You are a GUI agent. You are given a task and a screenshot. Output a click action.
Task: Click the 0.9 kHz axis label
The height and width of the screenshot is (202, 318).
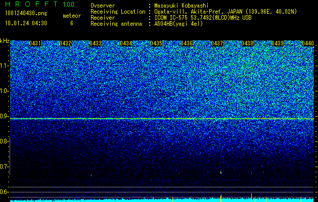coord(4,116)
